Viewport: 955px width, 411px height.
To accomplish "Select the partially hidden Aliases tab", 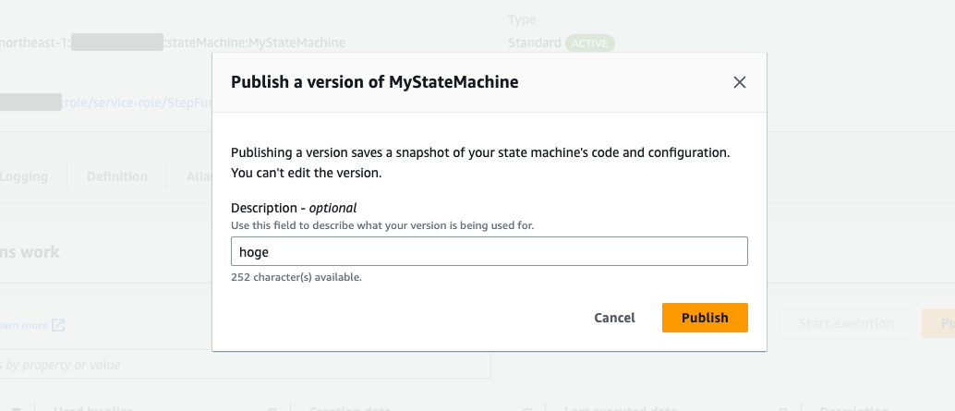I will click(197, 176).
